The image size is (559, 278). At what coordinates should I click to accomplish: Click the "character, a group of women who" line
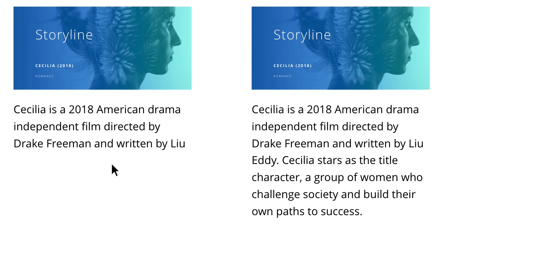(337, 177)
